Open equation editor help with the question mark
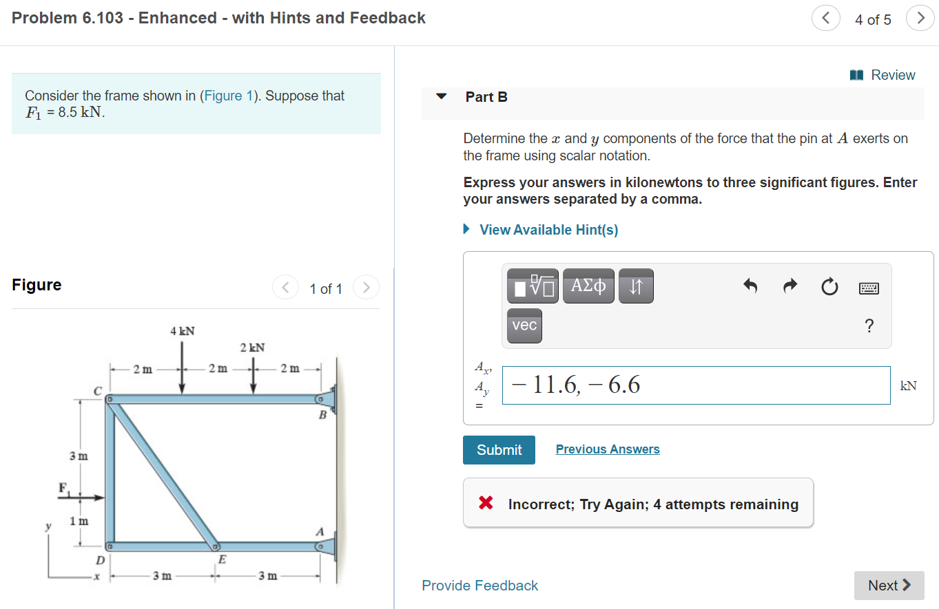The image size is (939, 609). click(869, 327)
